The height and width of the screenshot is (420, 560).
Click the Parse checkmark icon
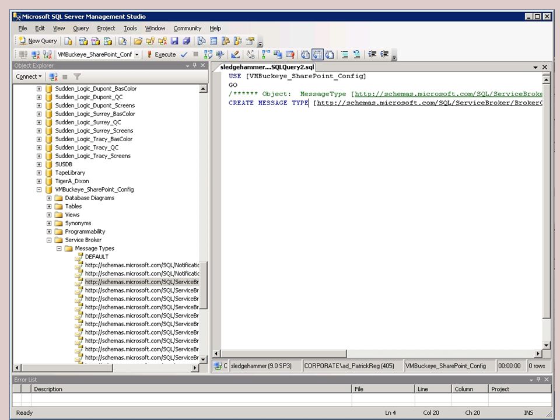click(184, 55)
